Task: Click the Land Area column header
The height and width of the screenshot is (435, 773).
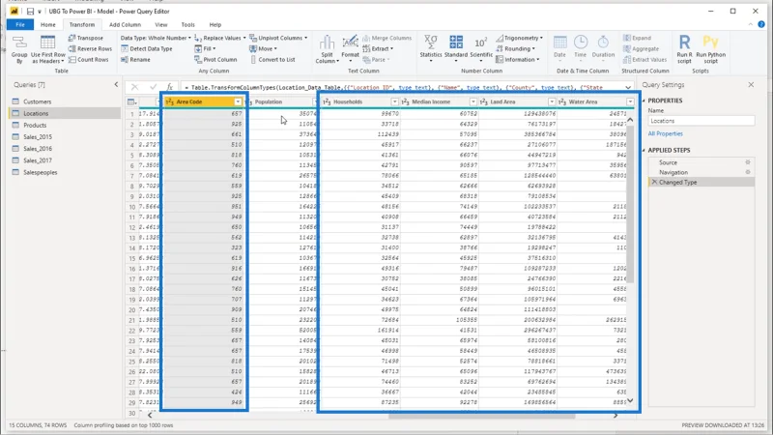Action: pos(518,101)
